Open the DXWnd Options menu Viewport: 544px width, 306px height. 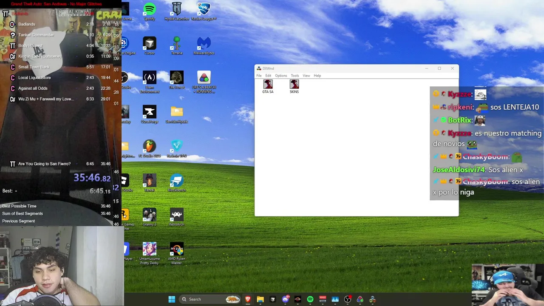point(281,76)
